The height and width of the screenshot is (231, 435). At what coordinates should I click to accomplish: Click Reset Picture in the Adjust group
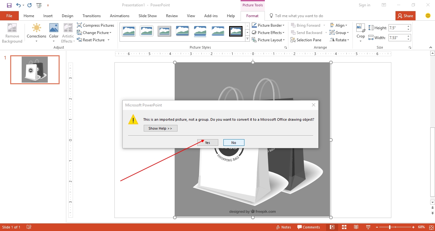[x=92, y=40]
